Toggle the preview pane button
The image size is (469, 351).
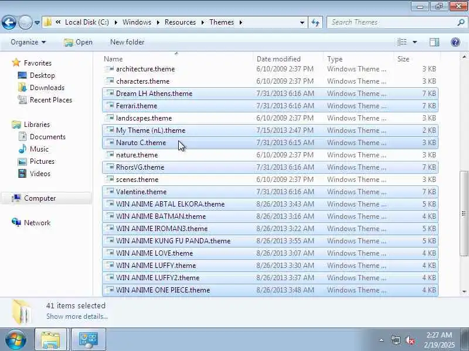(434, 42)
